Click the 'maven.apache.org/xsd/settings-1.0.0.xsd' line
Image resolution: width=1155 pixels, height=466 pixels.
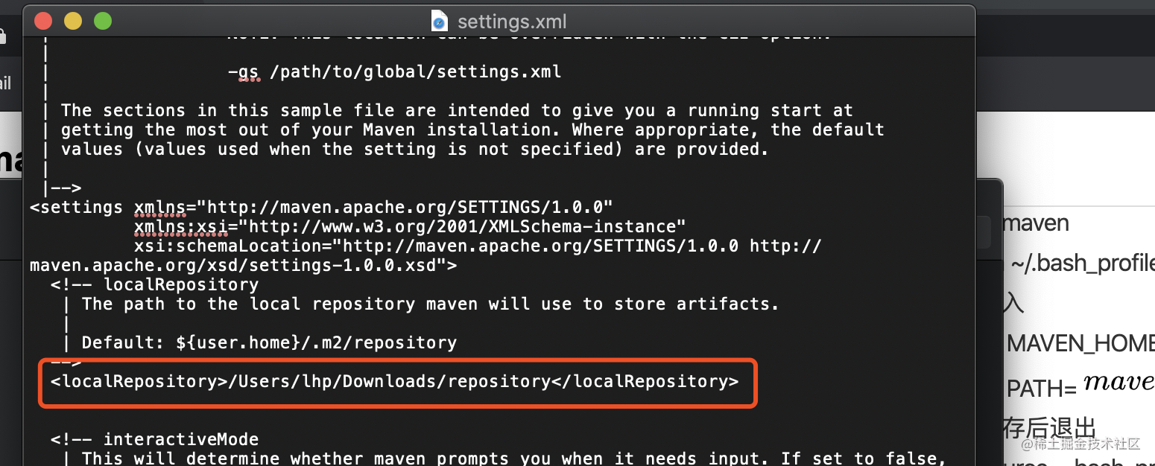point(244,264)
